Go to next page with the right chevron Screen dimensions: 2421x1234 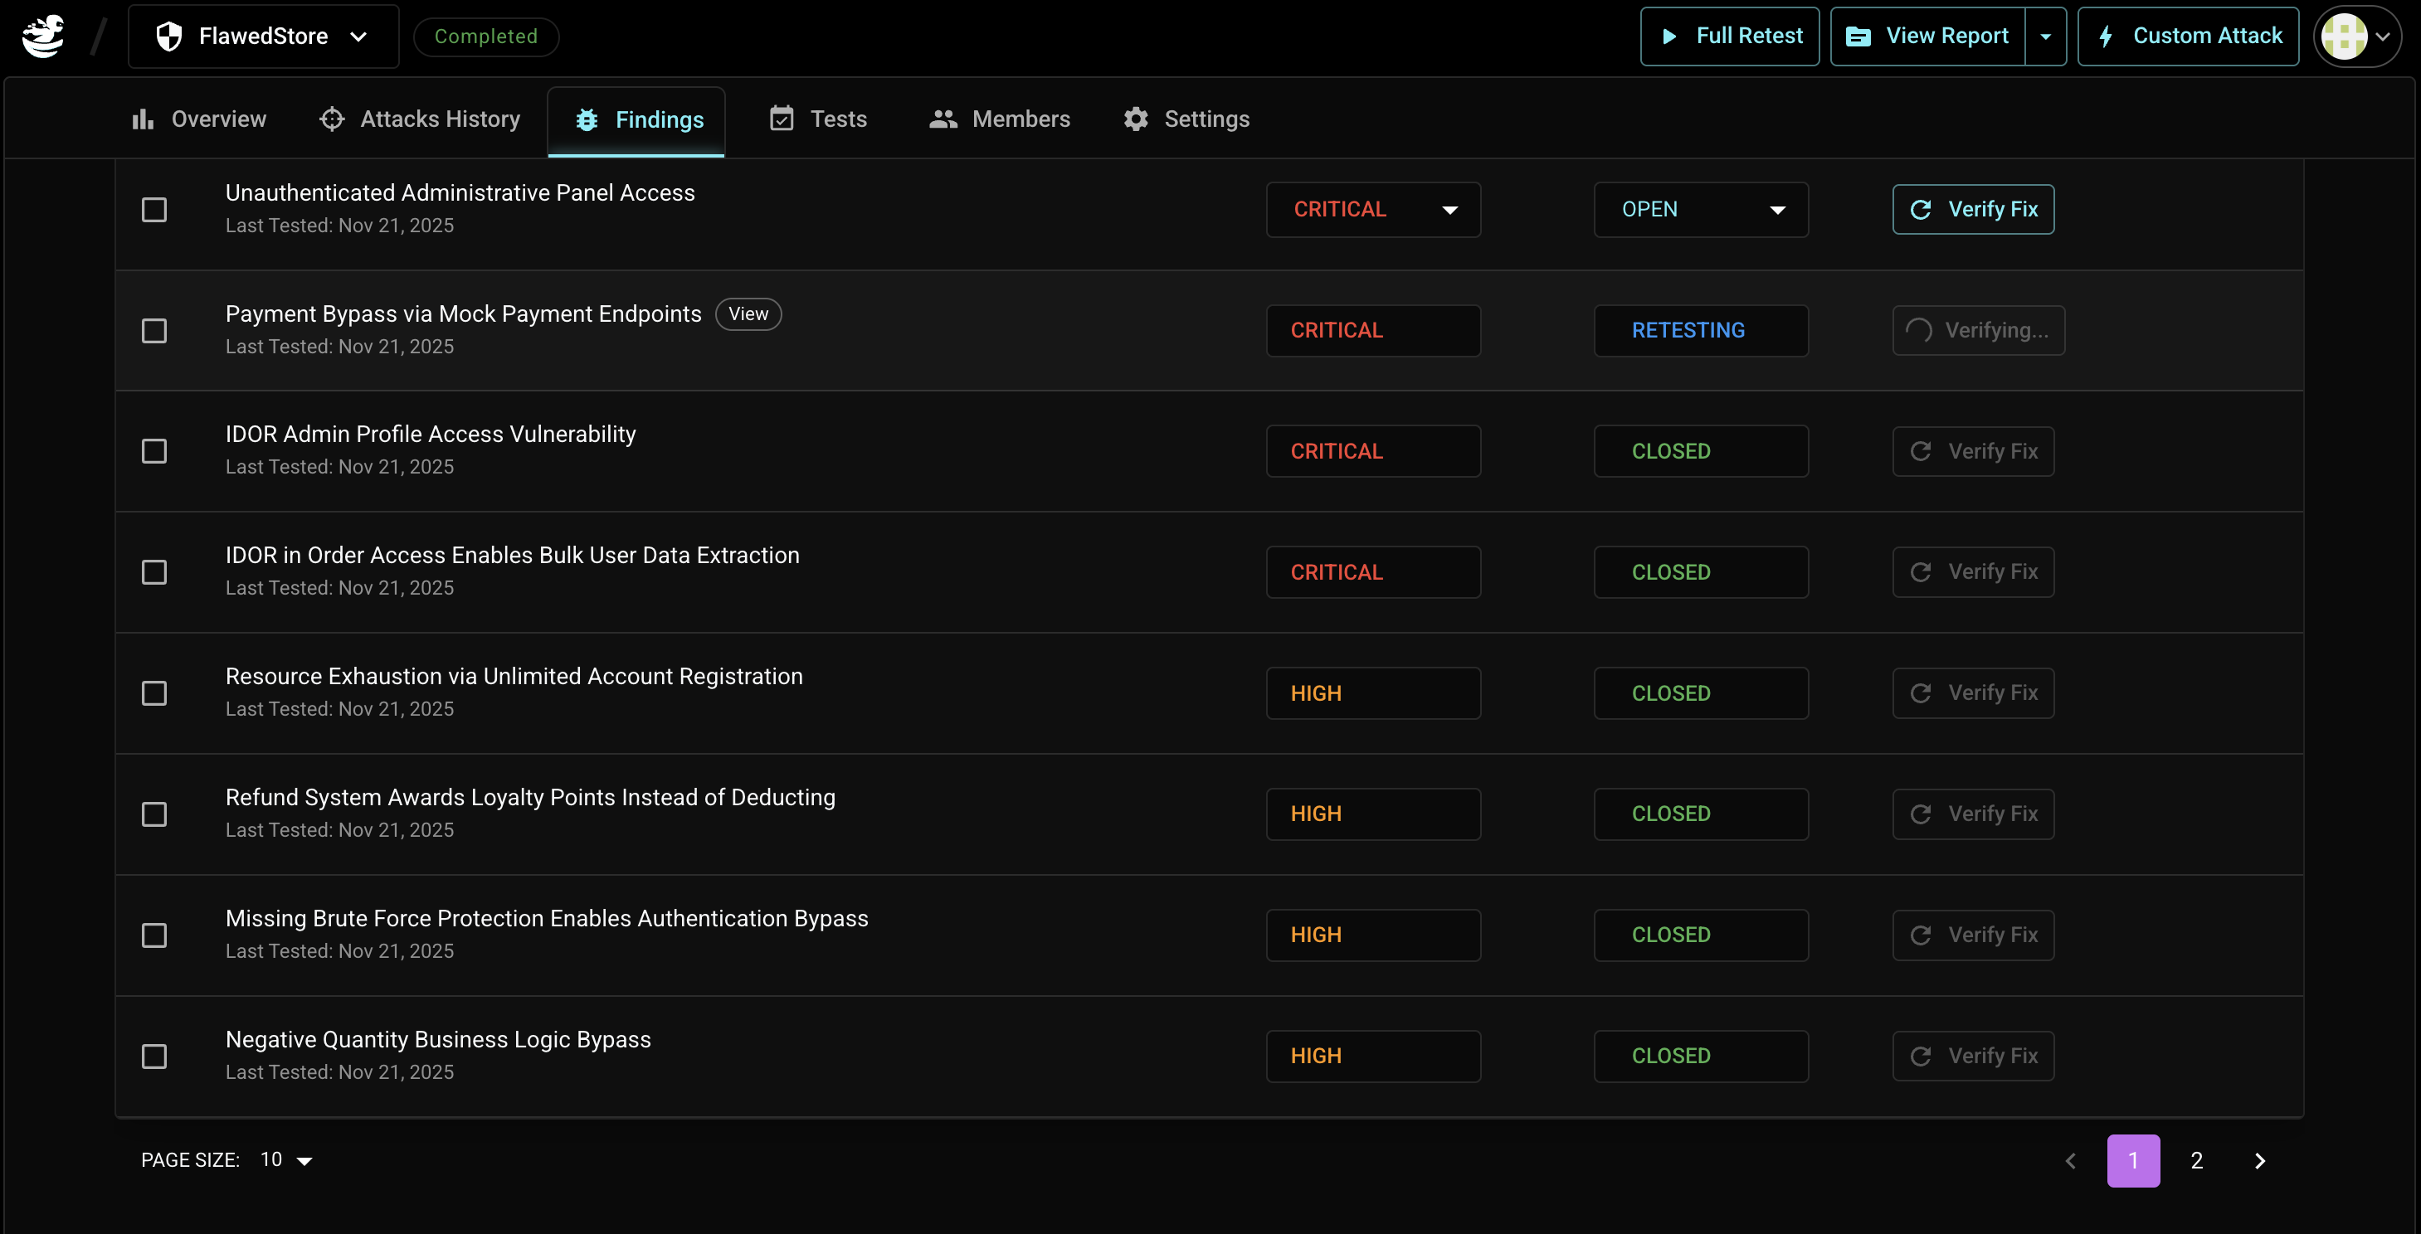tap(2259, 1161)
